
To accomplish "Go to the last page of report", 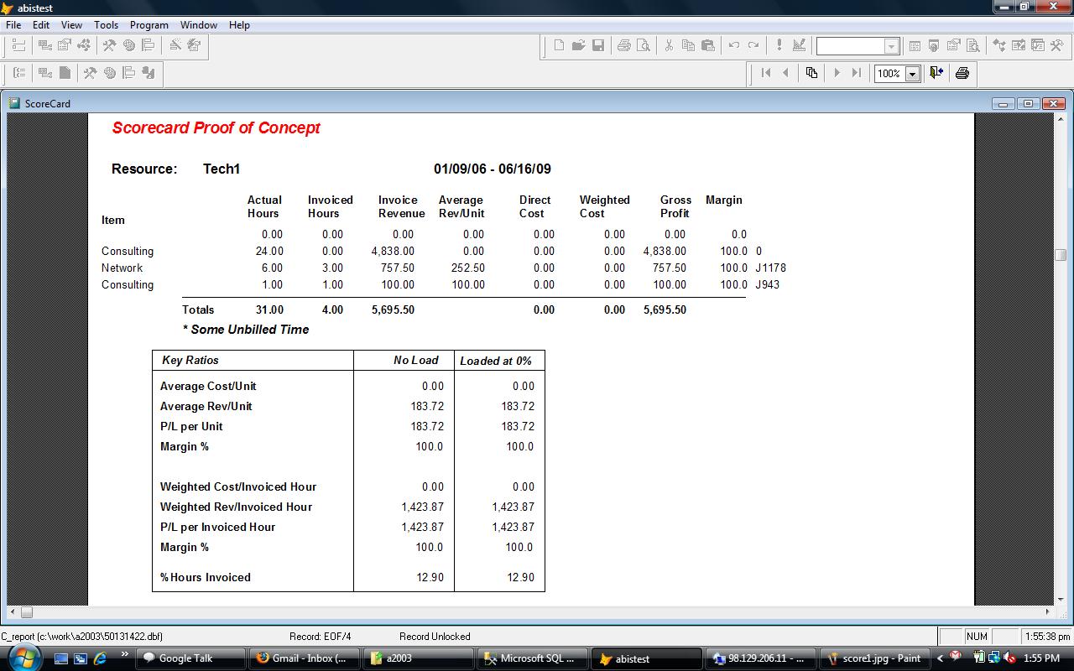I will click(856, 73).
